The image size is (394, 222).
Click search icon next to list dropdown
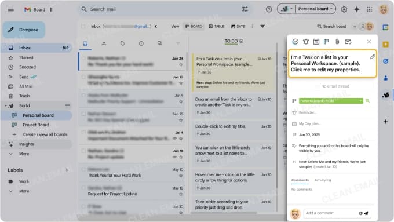(x=367, y=101)
